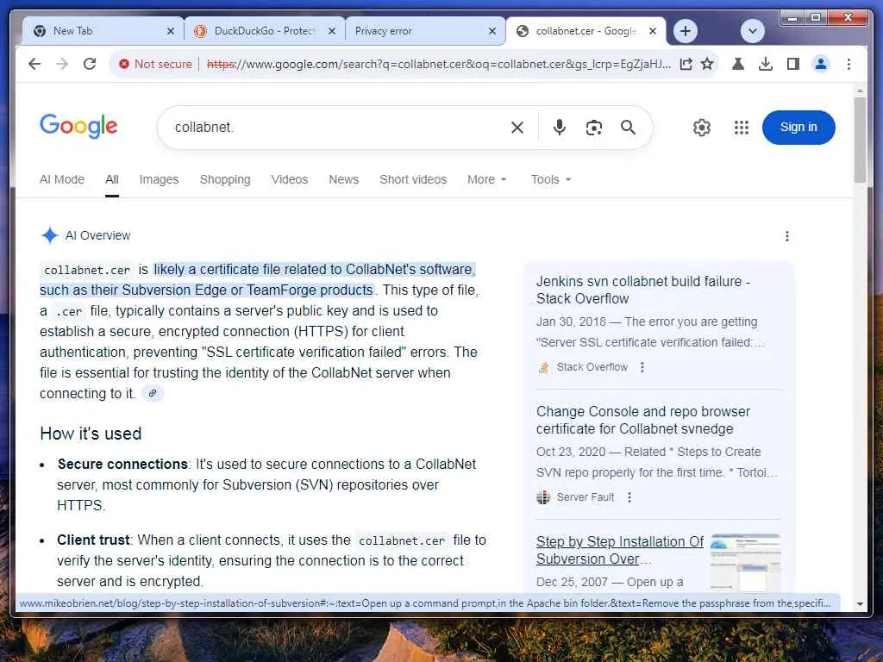
Task: Open options next to the Stack Overflow source
Action: (x=642, y=367)
